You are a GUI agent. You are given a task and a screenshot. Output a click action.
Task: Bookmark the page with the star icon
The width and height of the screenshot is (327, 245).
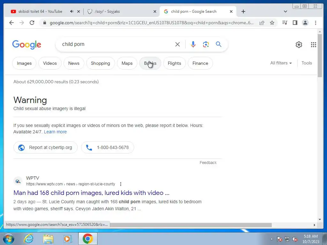tap(272, 23)
